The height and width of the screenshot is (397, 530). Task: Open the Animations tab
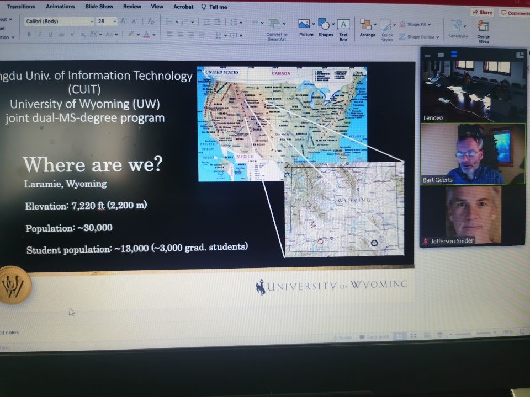click(60, 7)
